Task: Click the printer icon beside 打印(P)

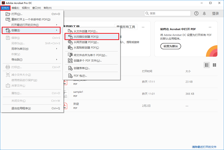Action: (8, 67)
